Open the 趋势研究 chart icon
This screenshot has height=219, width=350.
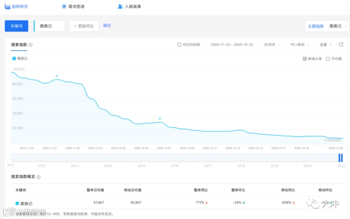pos(8,7)
